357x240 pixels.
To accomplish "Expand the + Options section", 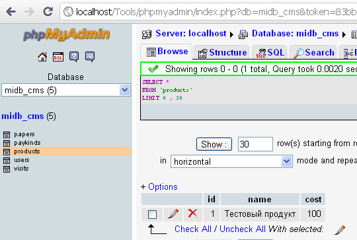I will pyautogui.click(x=159, y=186).
